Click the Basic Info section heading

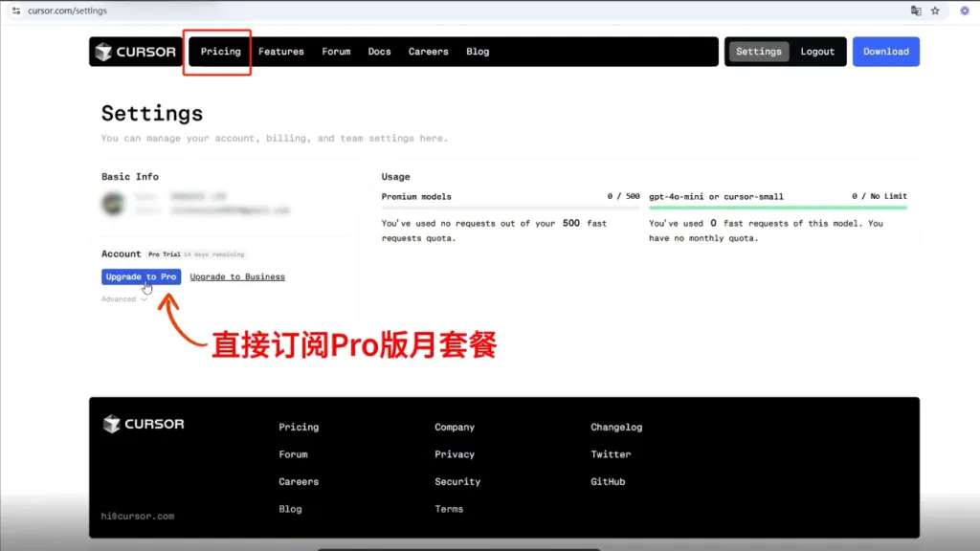(x=130, y=177)
